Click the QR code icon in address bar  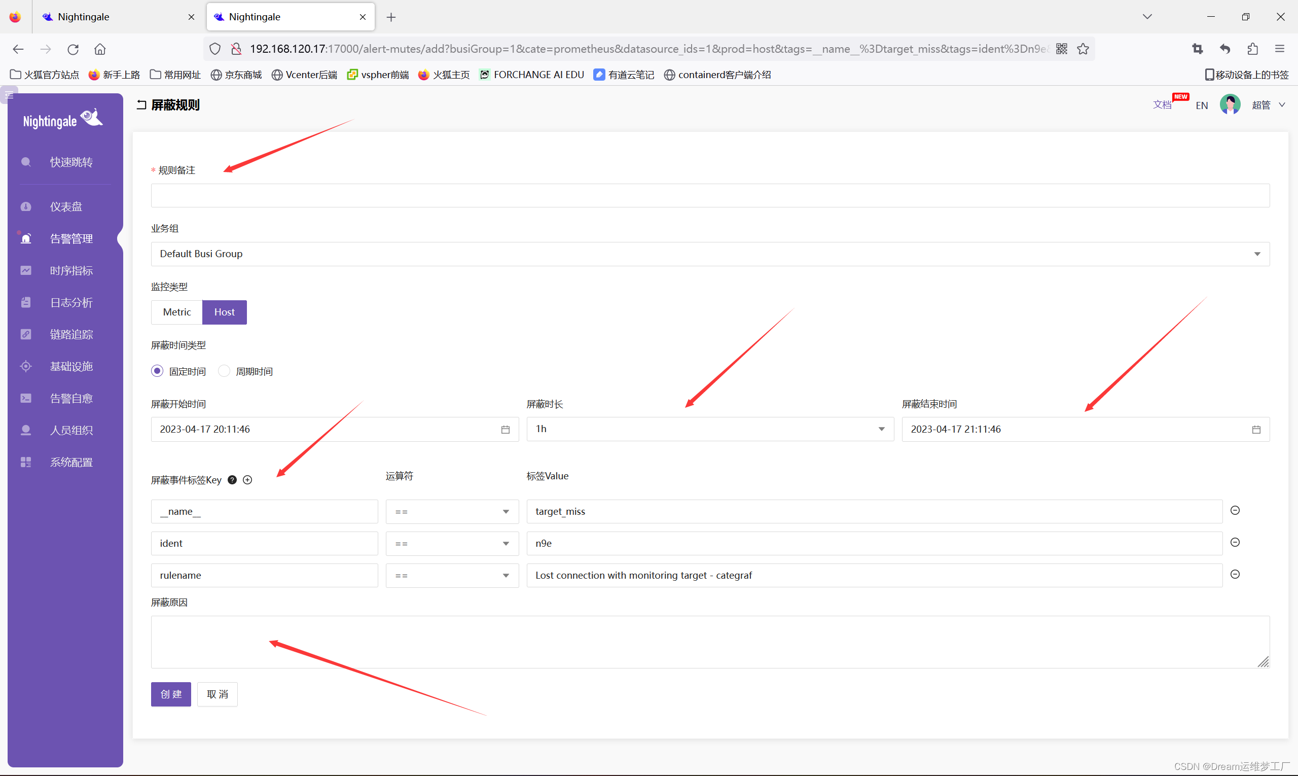tap(1061, 49)
